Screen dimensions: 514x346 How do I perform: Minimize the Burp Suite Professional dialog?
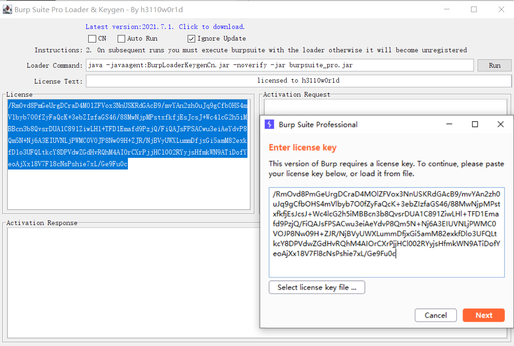point(449,124)
